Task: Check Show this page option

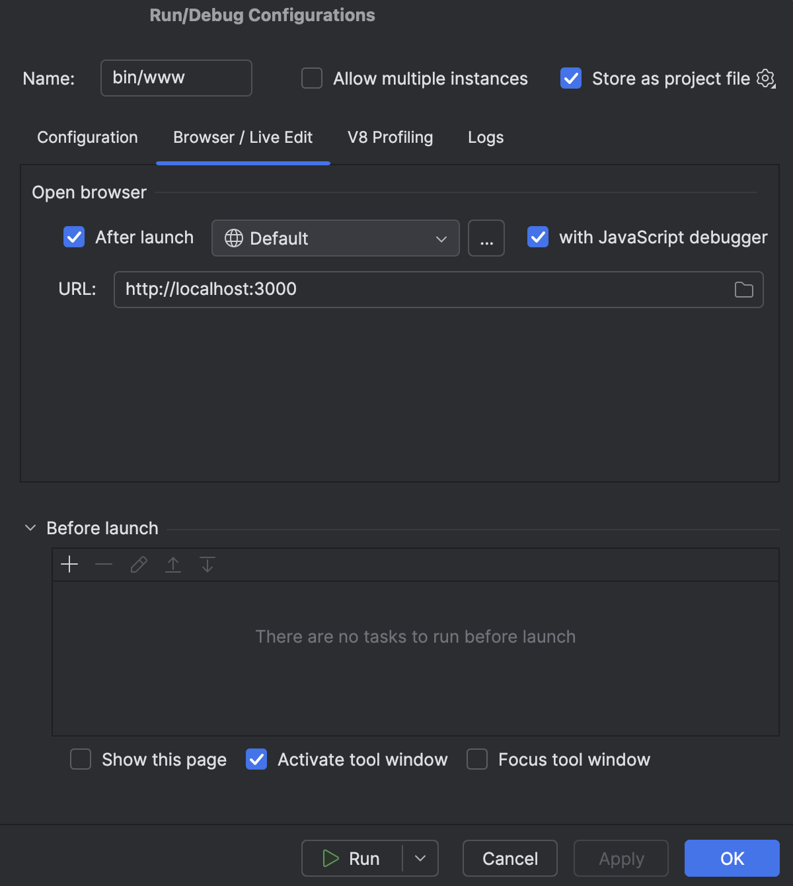Action: pos(80,759)
